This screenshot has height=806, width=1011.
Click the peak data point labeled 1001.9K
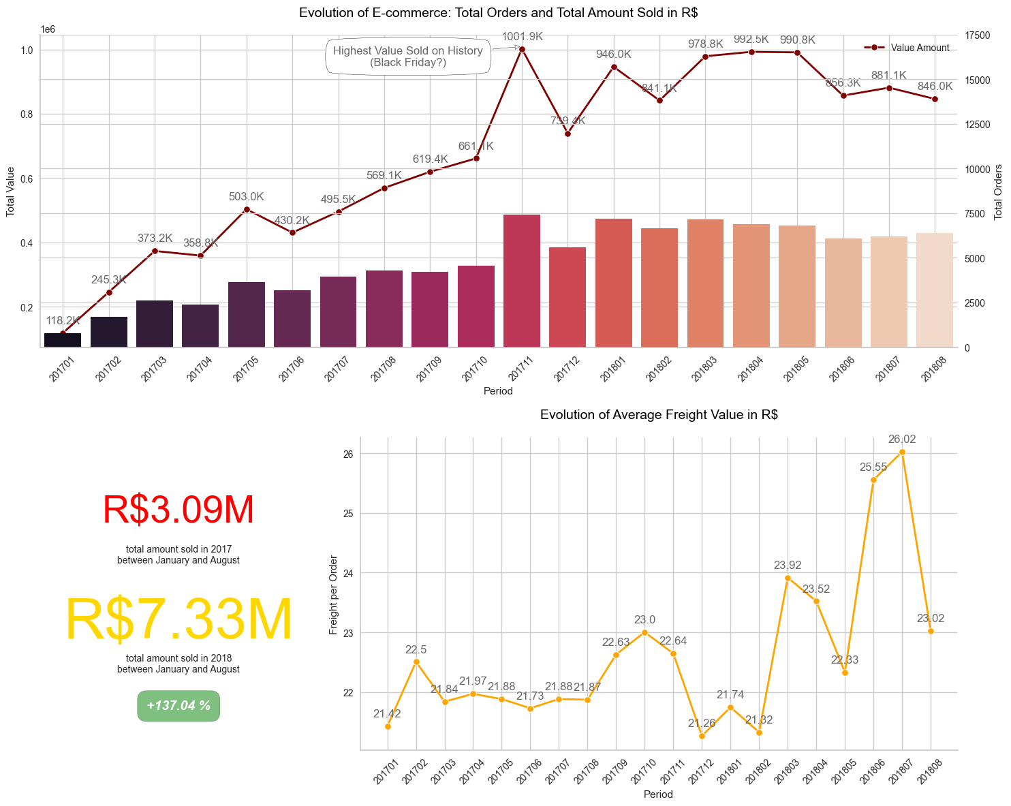[523, 48]
